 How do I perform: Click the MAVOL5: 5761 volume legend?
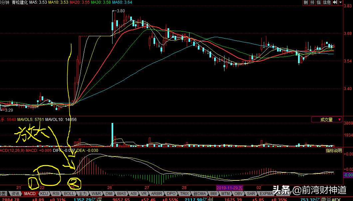click(x=30, y=120)
